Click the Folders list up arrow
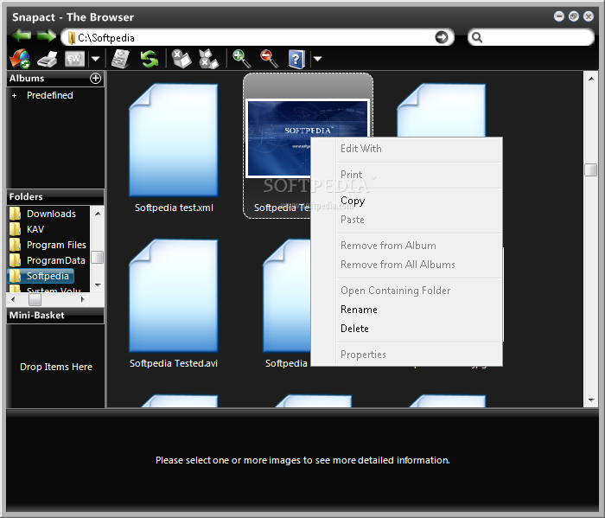The width and height of the screenshot is (605, 518). (98, 214)
